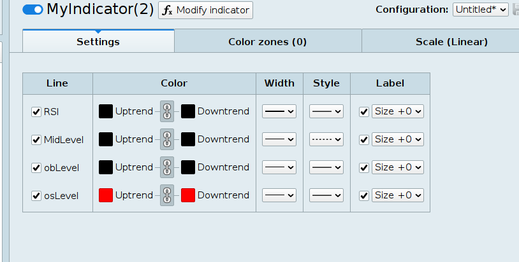Switch to the Color zones tab
Screen dimensions: 519x262
tap(268, 42)
